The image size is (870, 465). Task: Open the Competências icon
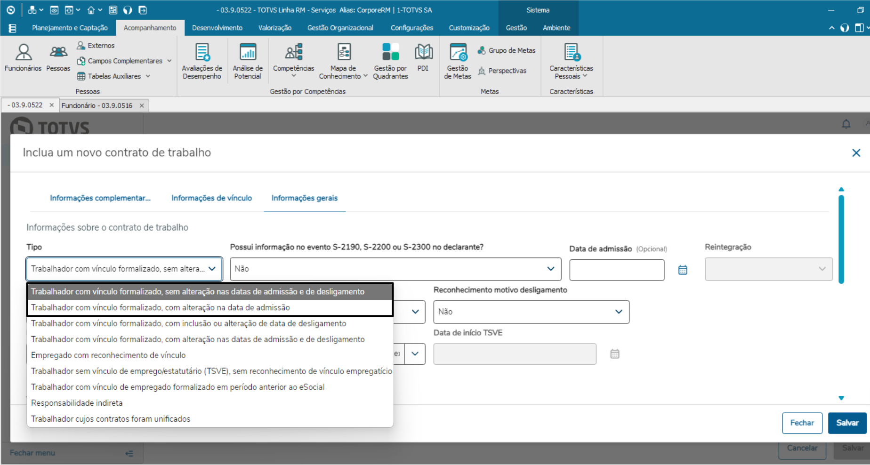point(293,61)
